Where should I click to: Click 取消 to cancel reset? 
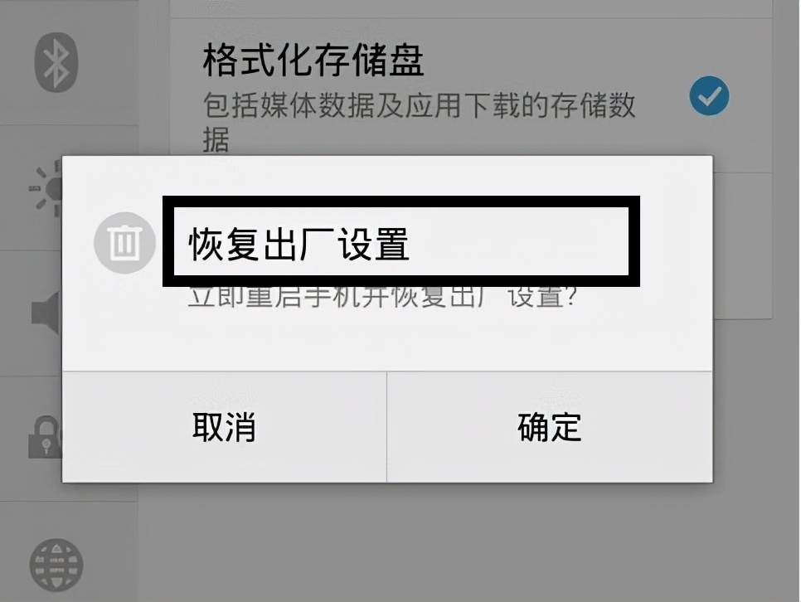coord(224,427)
